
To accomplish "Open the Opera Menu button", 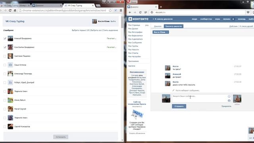I will pyautogui.click(x=132, y=2).
